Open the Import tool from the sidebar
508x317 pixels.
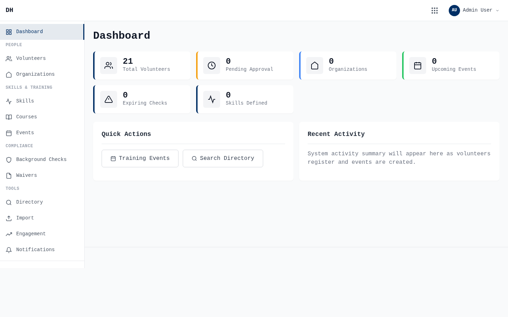(25, 218)
